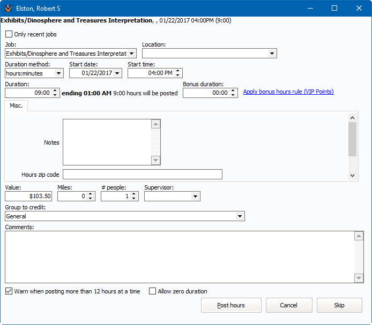Expand the Location dropdown
Viewport: 372px width, 325px height.
coord(272,54)
